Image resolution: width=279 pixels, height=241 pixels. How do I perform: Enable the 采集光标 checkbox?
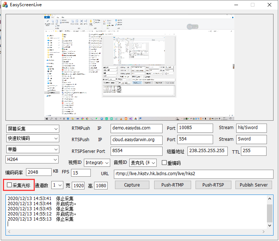9,185
